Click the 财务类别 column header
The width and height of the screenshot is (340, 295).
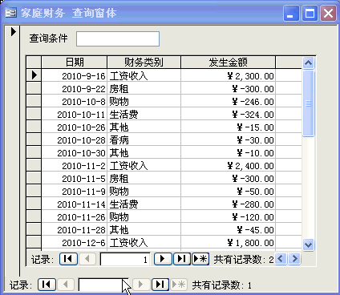[x=144, y=63]
